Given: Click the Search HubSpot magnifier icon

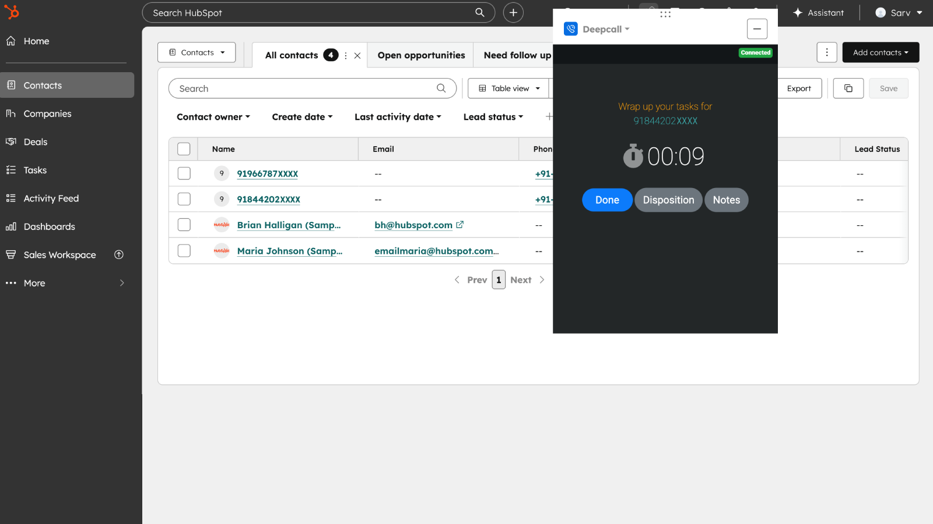Looking at the screenshot, I should point(480,12).
